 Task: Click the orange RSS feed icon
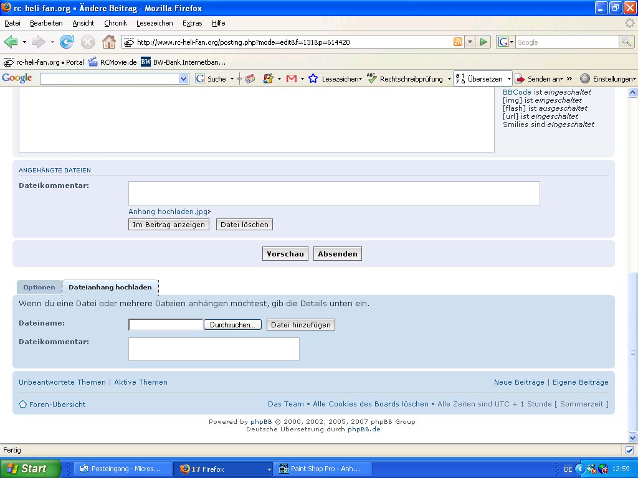(x=458, y=42)
